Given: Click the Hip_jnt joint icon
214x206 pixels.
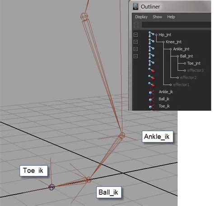Looking at the screenshot, I should pos(151,34).
